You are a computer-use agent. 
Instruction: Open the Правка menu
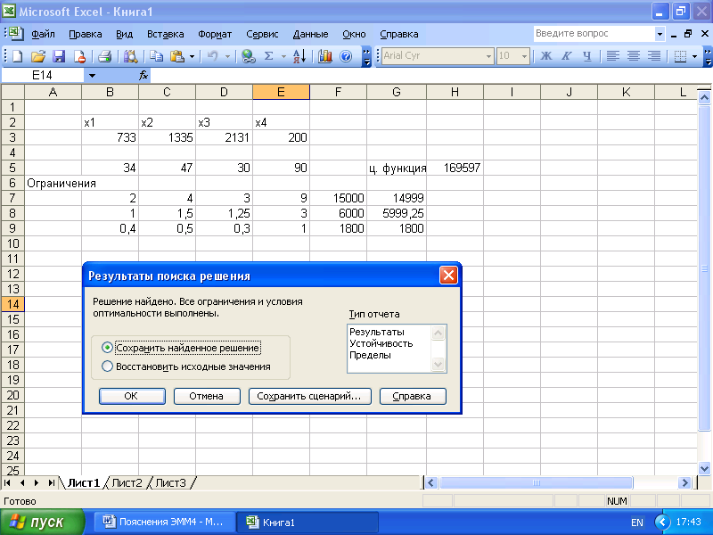pyautogui.click(x=85, y=34)
